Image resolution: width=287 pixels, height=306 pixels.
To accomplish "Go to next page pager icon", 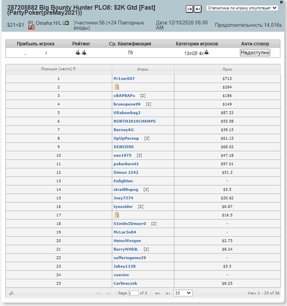I will pyautogui.click(x=157, y=293).
